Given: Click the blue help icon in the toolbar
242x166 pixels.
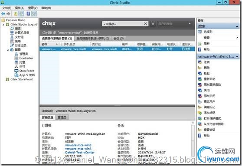Looking at the screenshot, I should (x=28, y=14).
